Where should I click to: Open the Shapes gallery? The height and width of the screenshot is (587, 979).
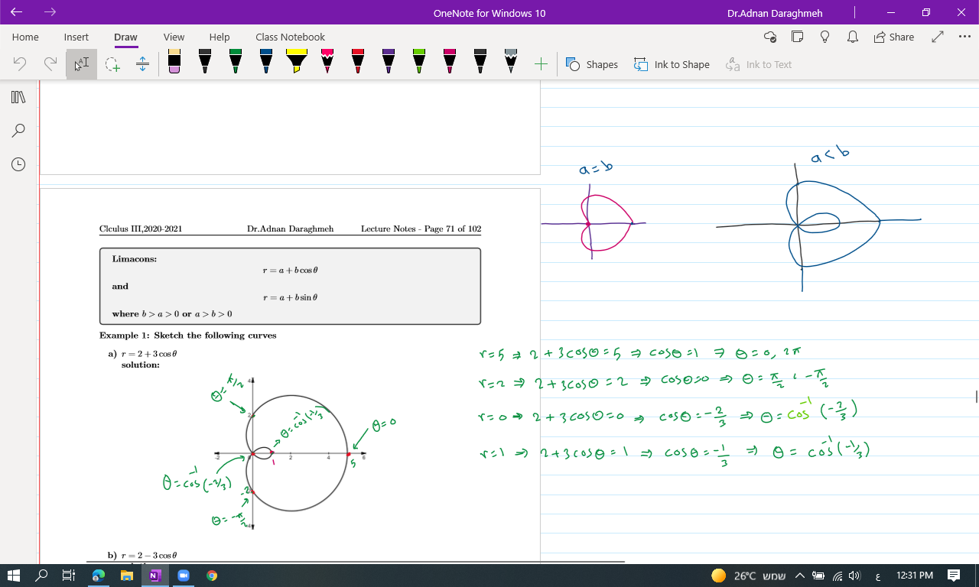[592, 64]
